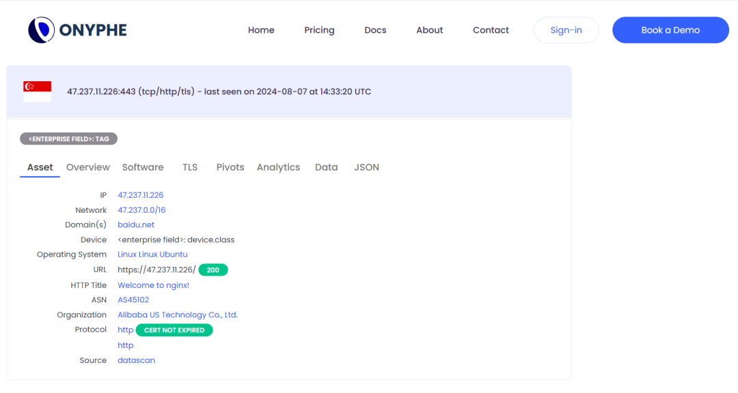Open Alibaba US Technology Co., Ltd. link
This screenshot has width=738, height=393.
click(x=178, y=315)
